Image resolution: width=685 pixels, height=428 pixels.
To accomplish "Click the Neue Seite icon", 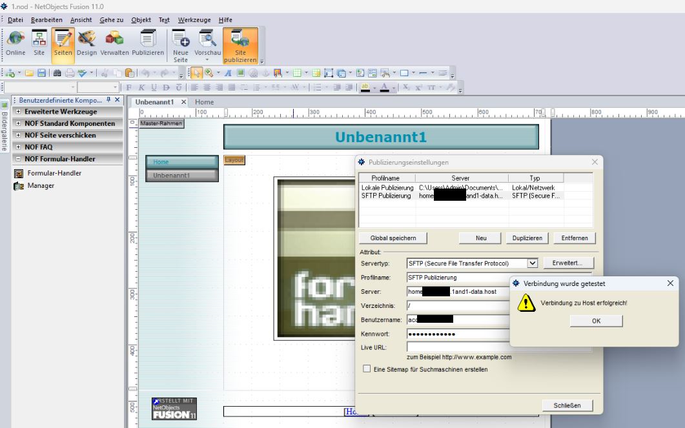I will 180,46.
